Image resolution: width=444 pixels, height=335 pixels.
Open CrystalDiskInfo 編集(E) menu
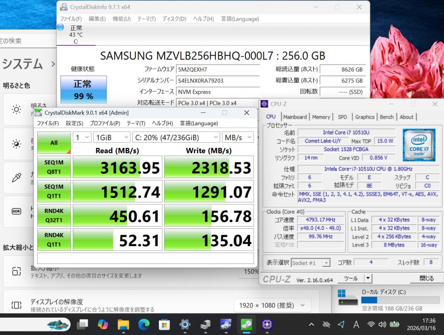tap(97, 19)
